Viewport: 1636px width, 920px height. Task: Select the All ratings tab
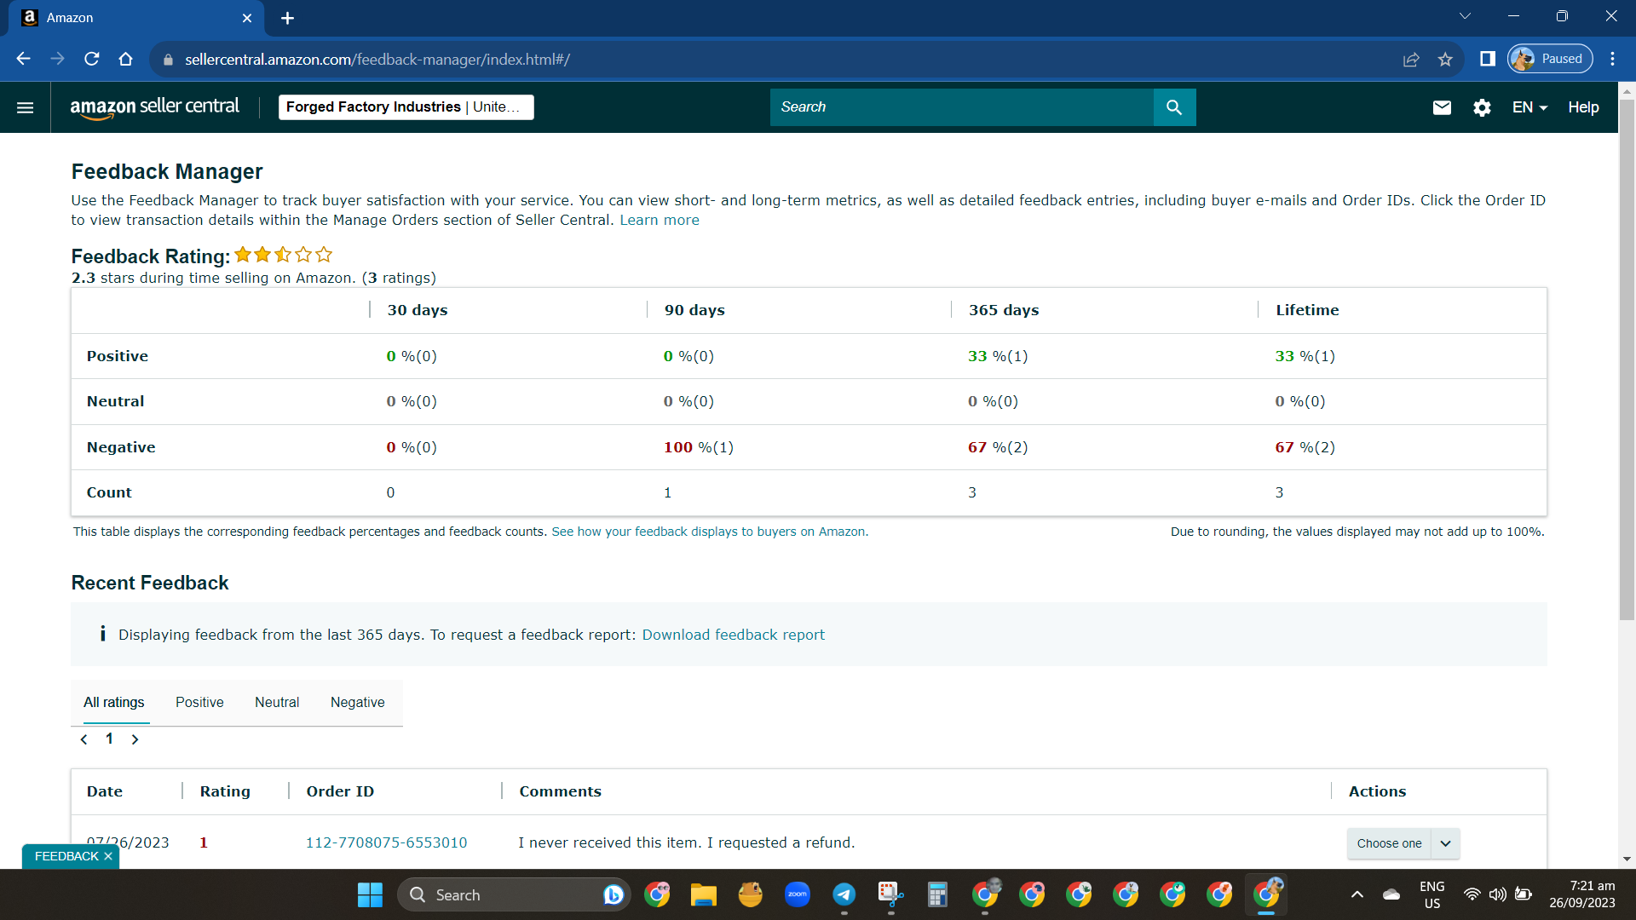tap(114, 703)
